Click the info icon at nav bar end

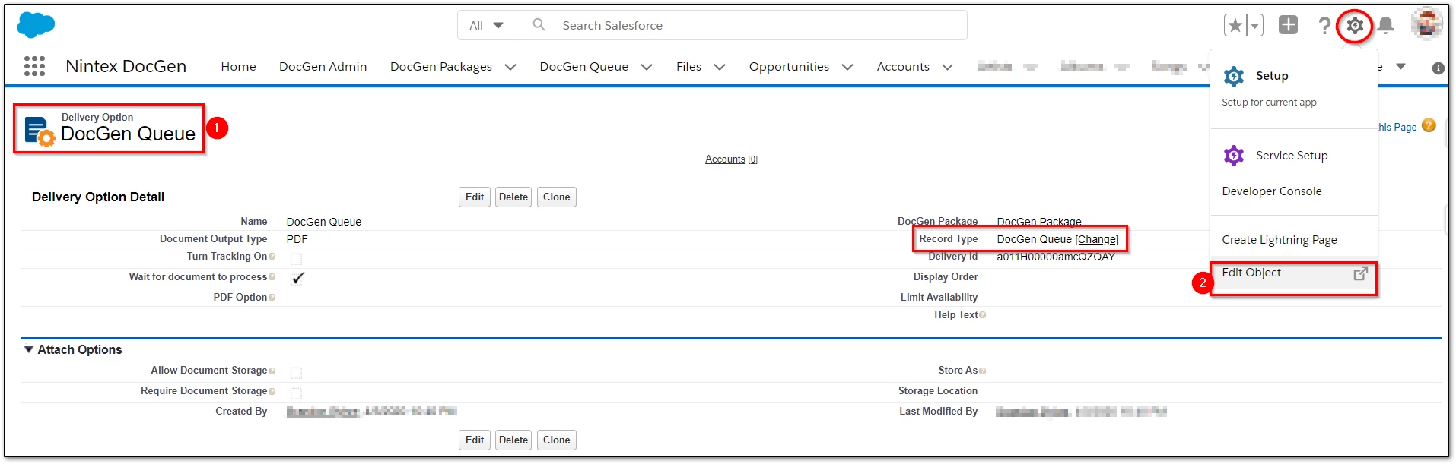(1438, 68)
